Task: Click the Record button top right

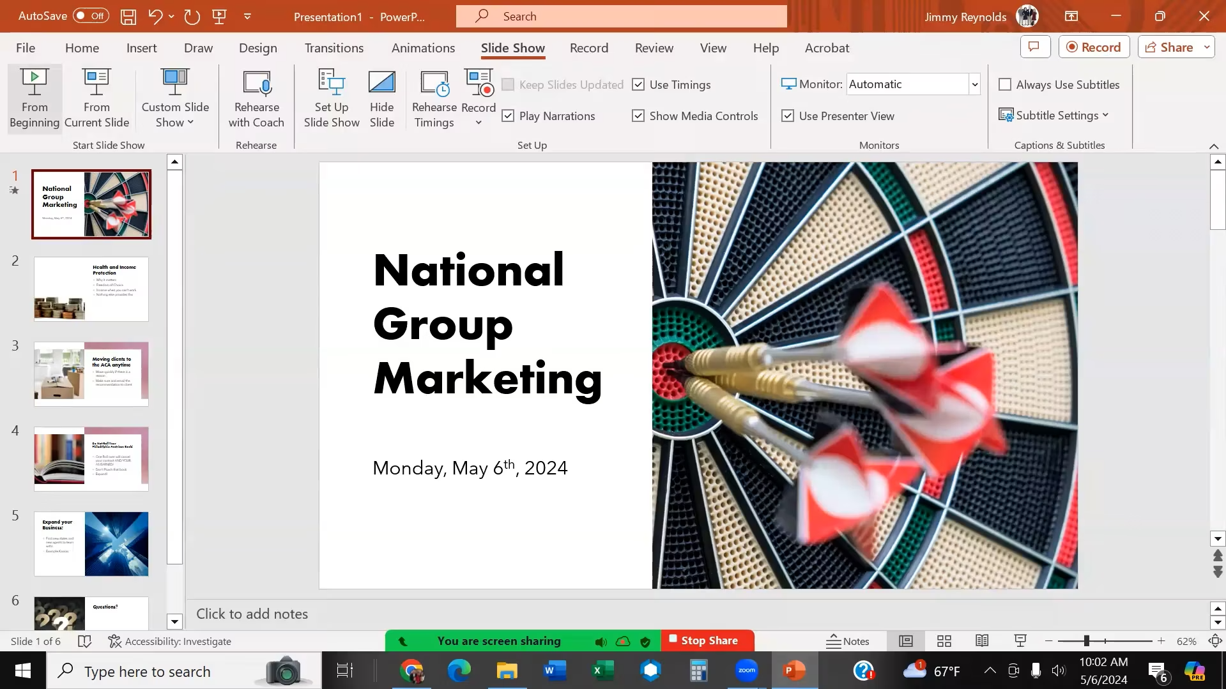Action: (x=1094, y=47)
